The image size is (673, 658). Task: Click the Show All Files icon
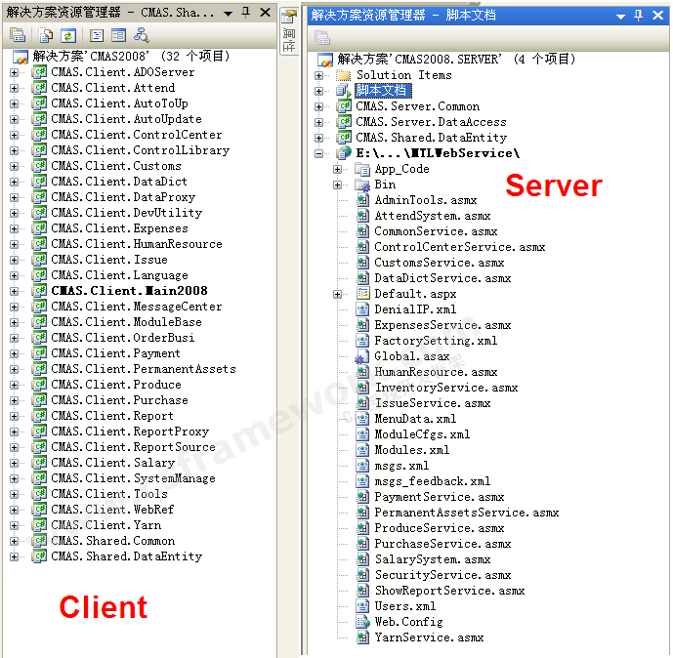tap(46, 35)
